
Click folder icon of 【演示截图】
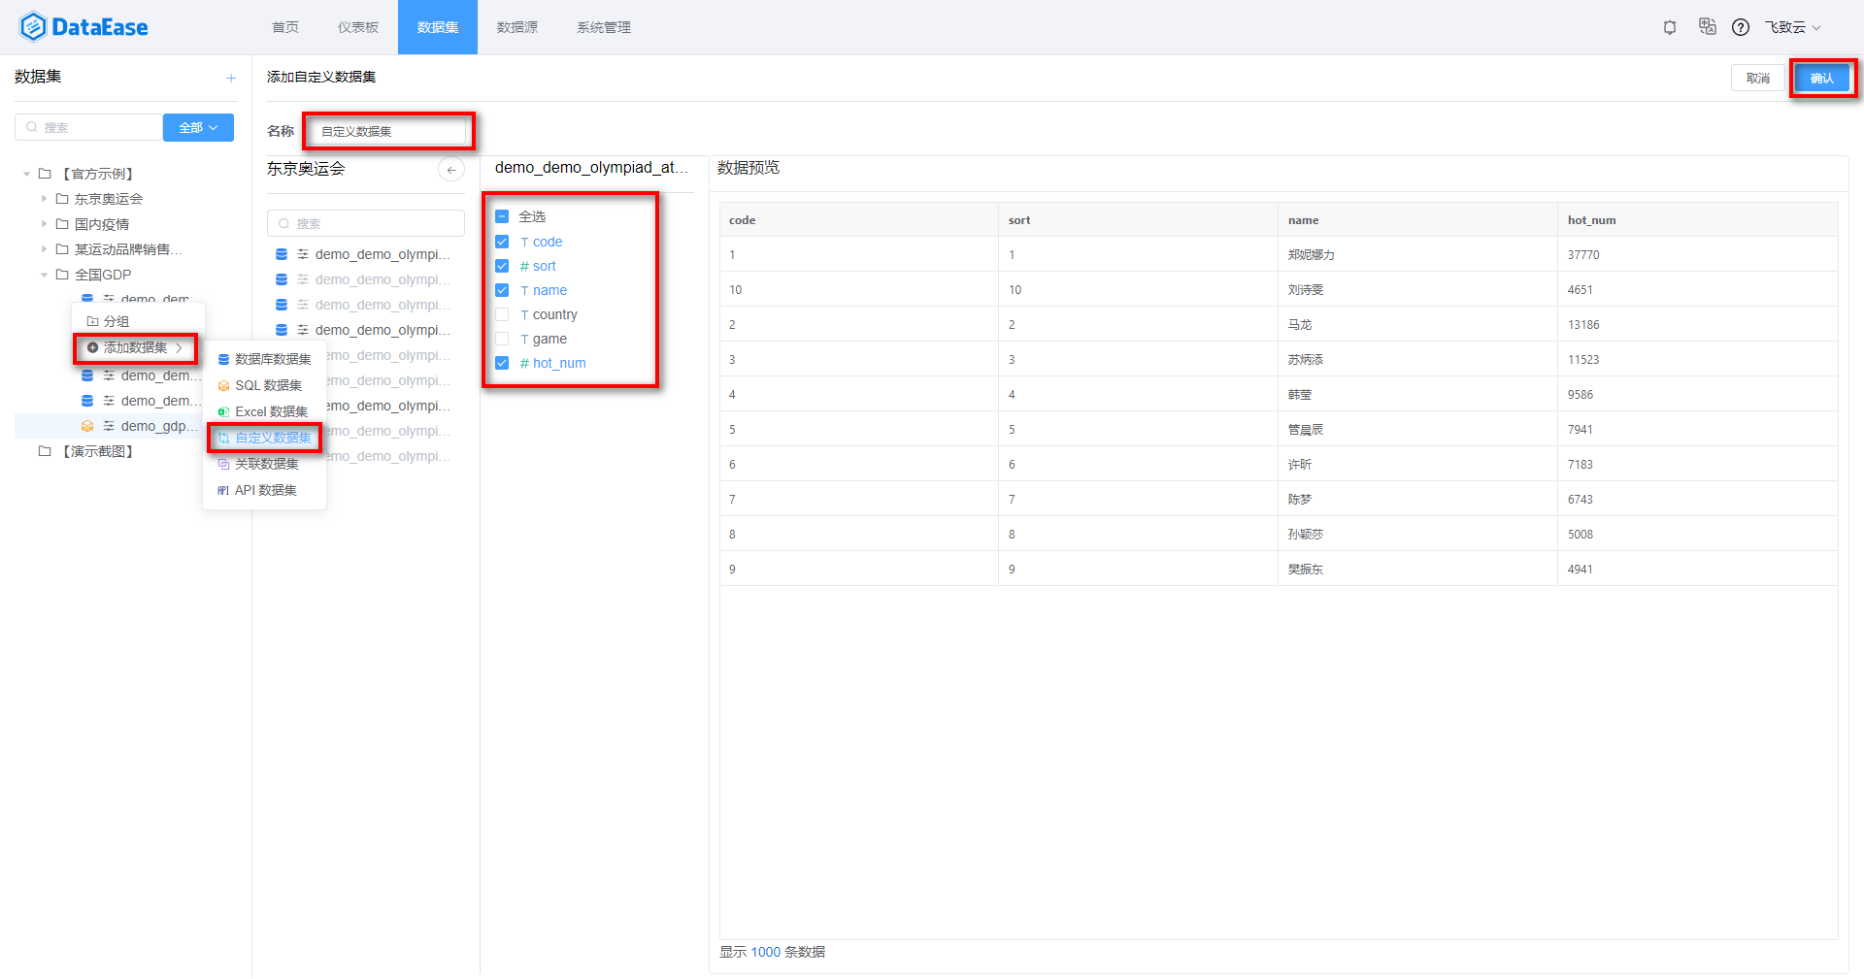(45, 451)
